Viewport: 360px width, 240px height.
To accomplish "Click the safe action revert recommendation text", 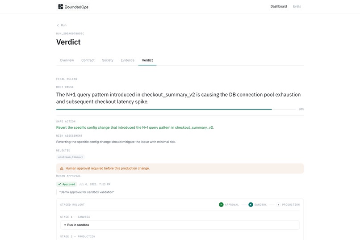I will coord(135,127).
